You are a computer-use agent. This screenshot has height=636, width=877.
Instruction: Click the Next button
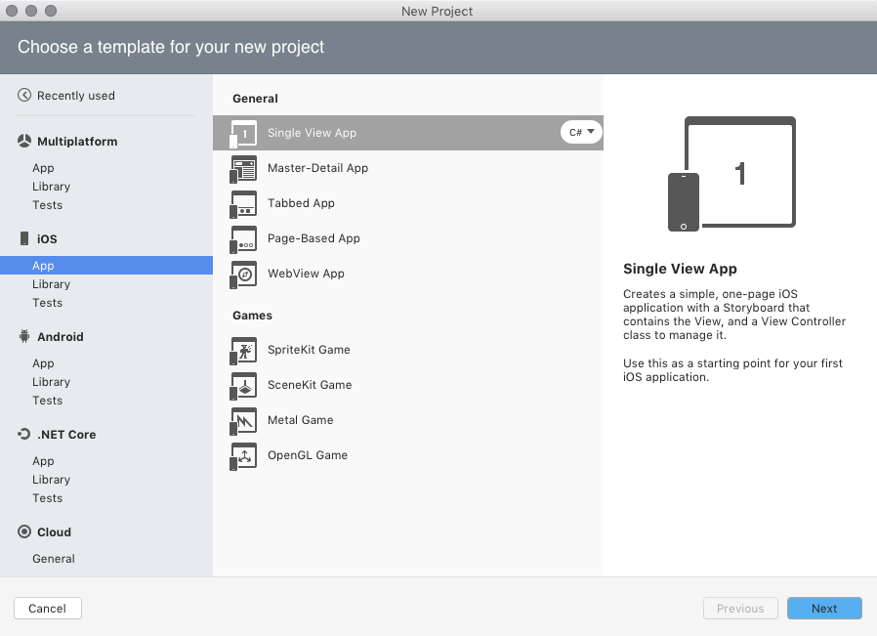[823, 608]
